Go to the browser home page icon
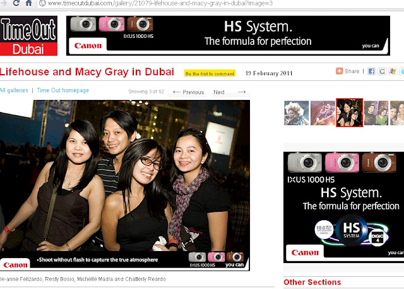This screenshot has width=404, height=289. pyautogui.click(x=28, y=3)
